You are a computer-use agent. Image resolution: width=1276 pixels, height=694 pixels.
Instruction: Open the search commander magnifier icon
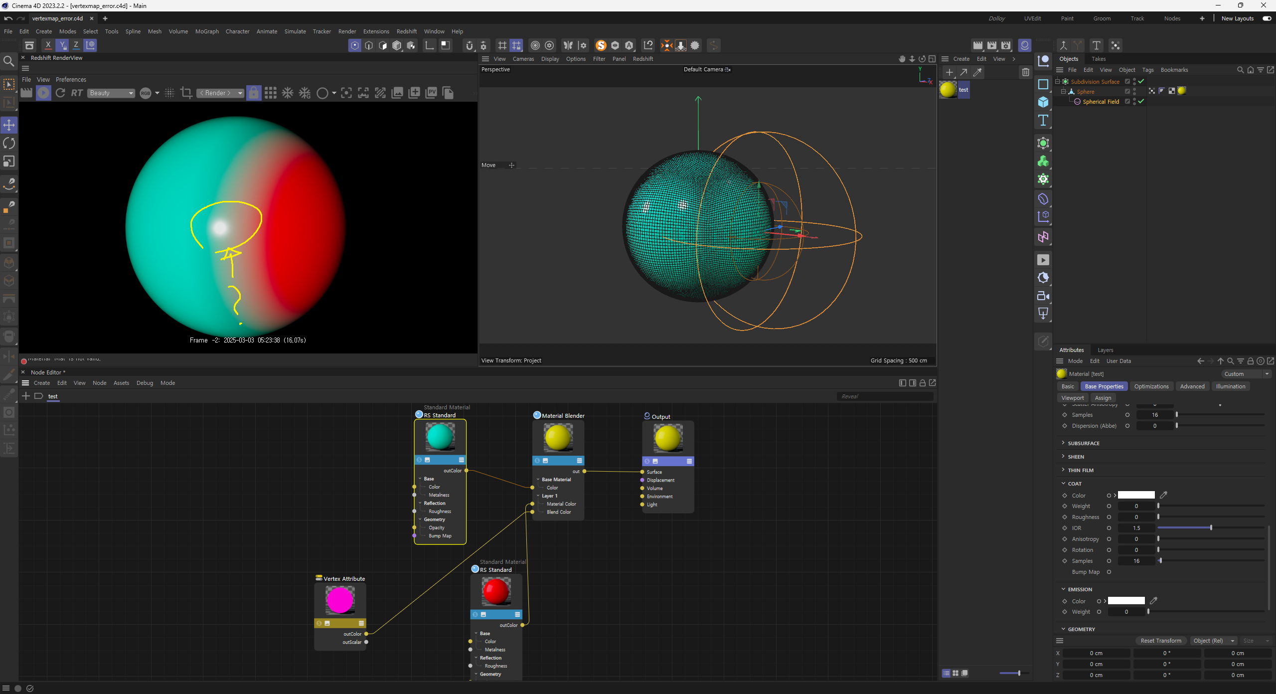pos(9,61)
